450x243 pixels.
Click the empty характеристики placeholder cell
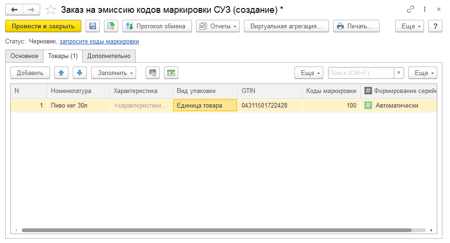click(x=141, y=105)
